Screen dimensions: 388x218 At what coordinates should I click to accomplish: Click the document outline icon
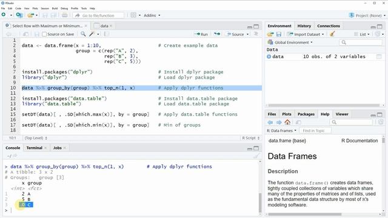pos(256,34)
